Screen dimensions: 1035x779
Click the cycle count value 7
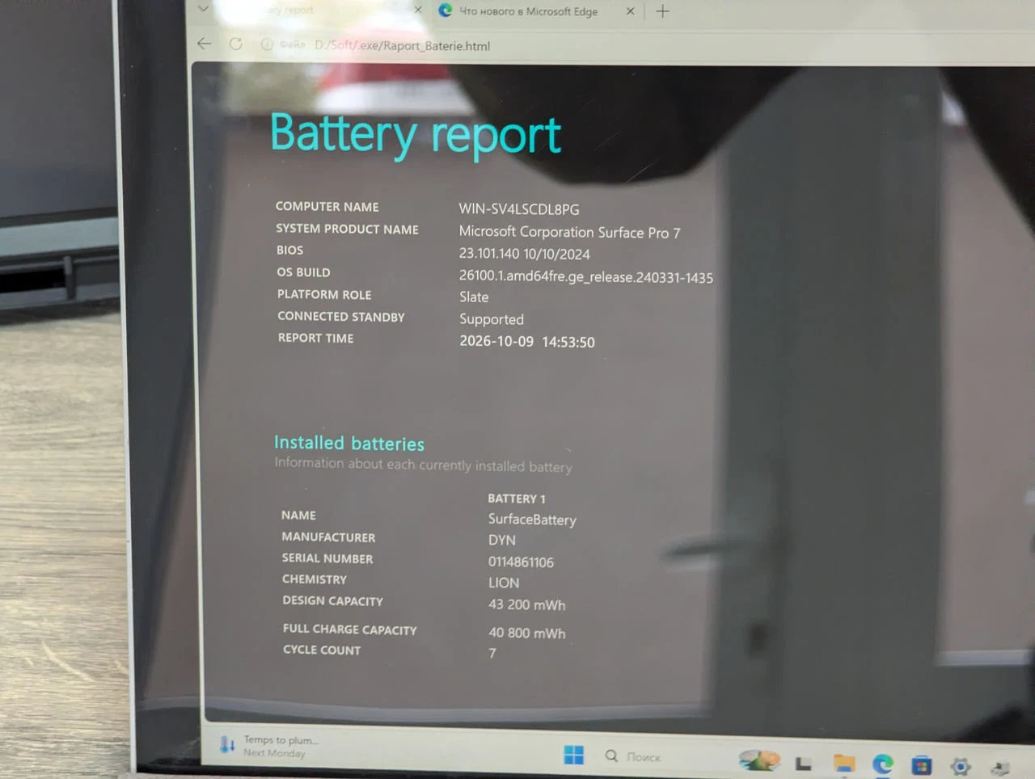(492, 653)
